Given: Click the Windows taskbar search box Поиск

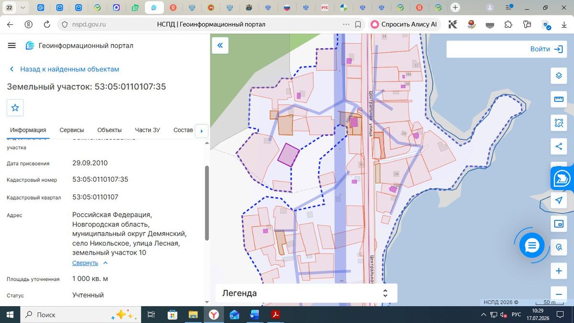Looking at the screenshot, I should [x=80, y=314].
